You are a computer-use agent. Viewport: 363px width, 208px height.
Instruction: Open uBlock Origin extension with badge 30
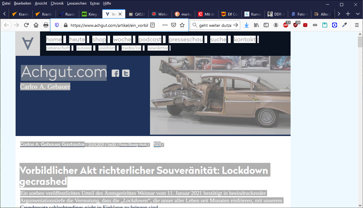coord(296,25)
